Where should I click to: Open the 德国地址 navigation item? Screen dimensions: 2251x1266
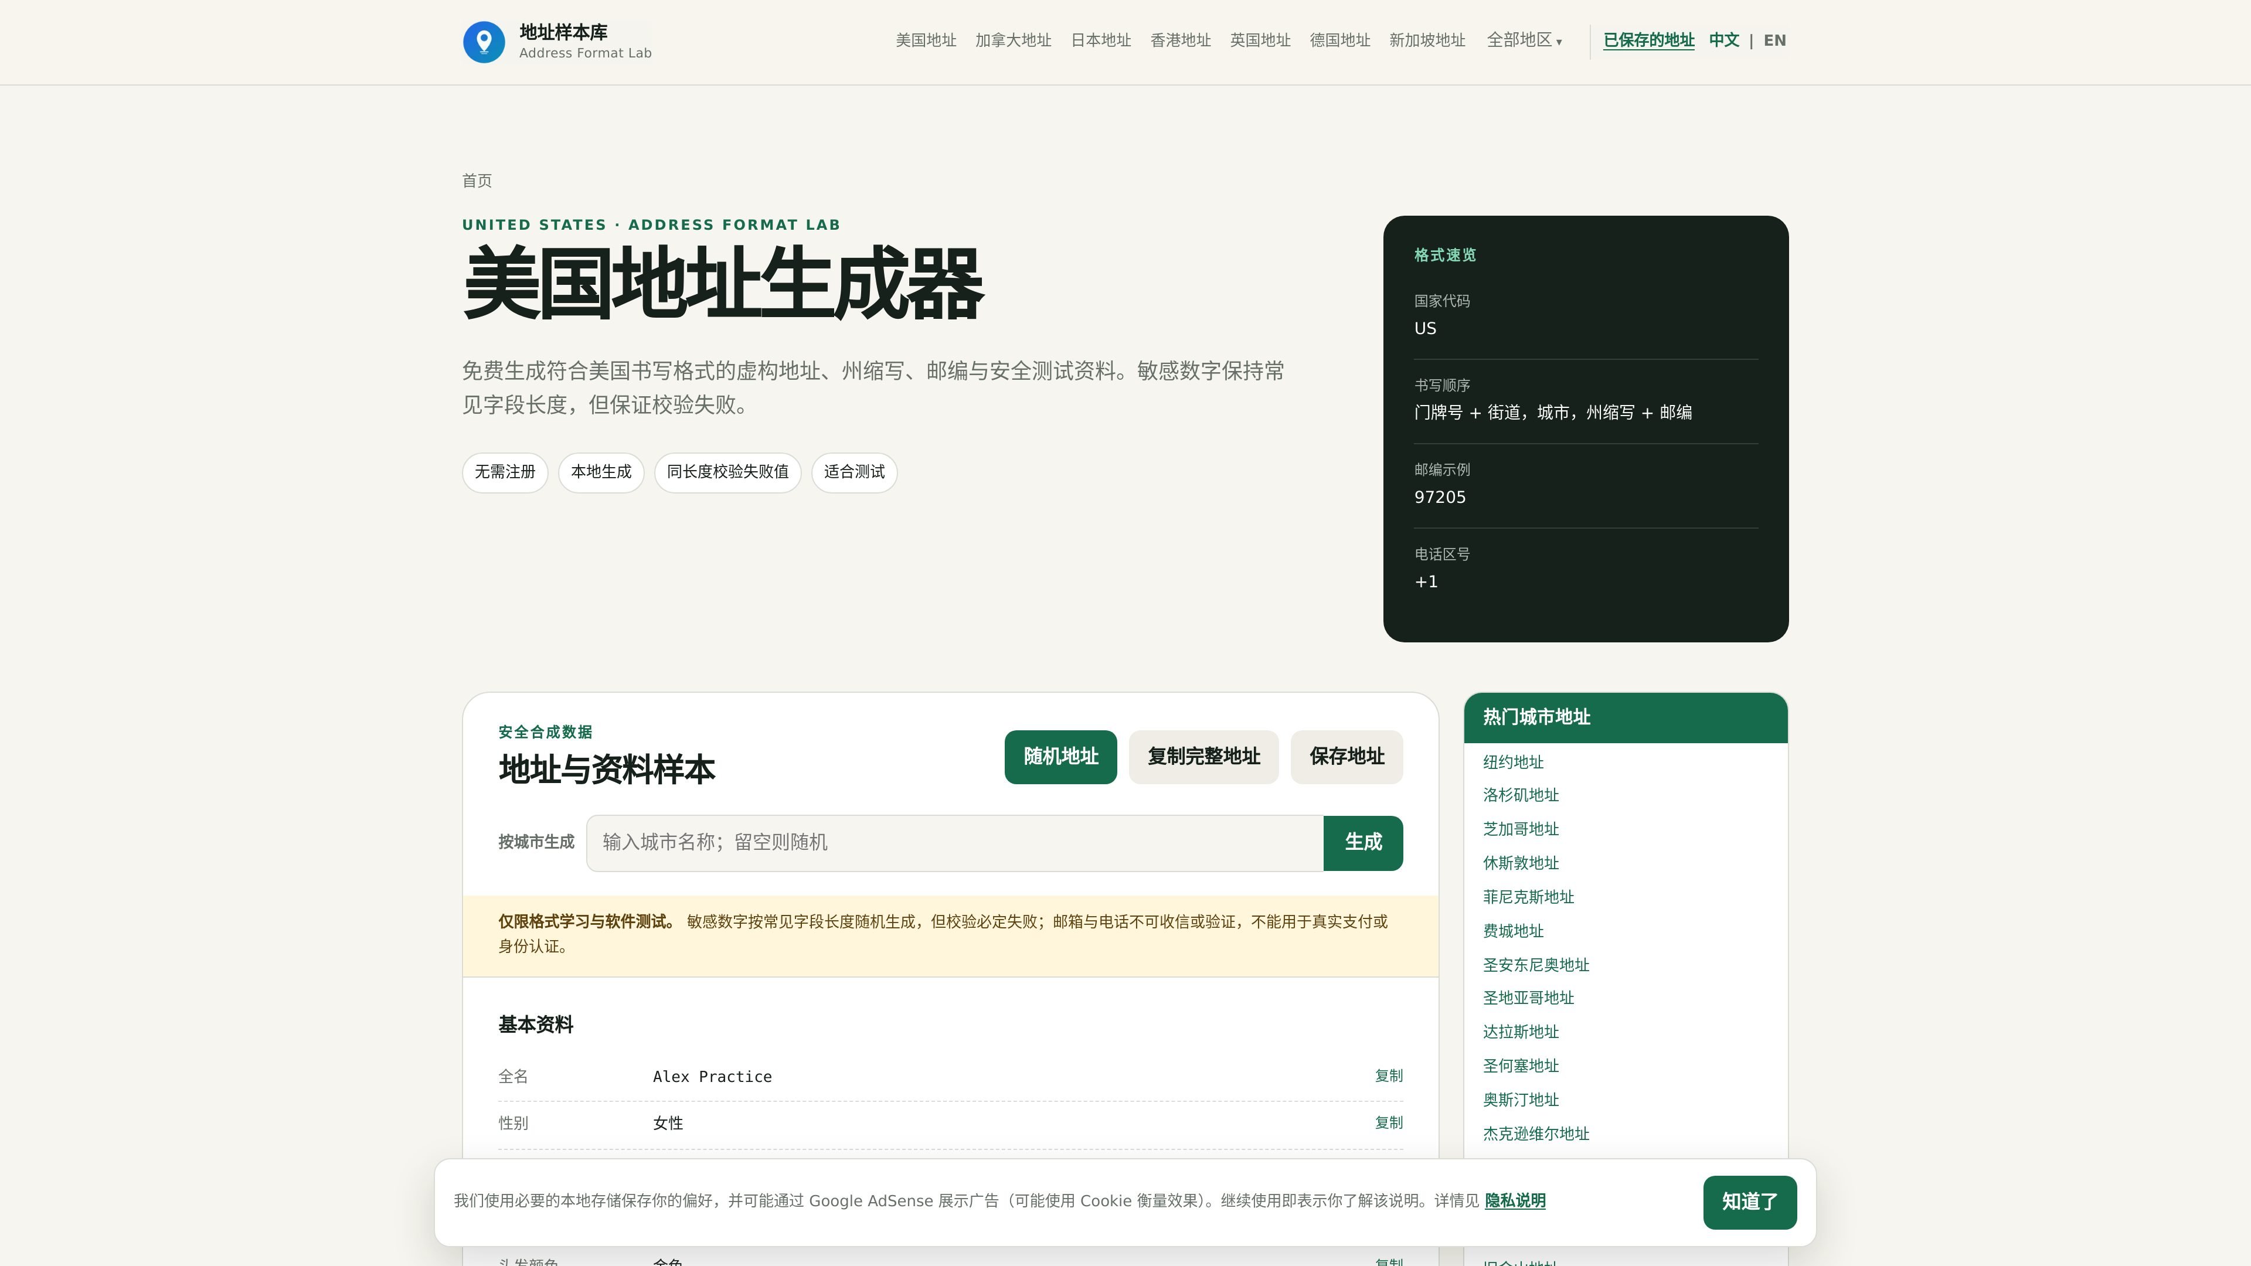coord(1339,40)
